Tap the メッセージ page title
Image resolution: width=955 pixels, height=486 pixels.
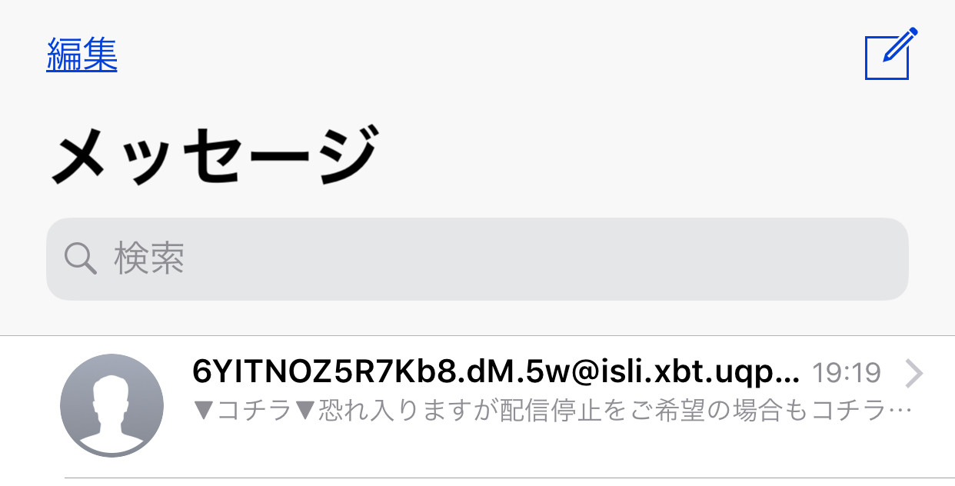pos(214,156)
